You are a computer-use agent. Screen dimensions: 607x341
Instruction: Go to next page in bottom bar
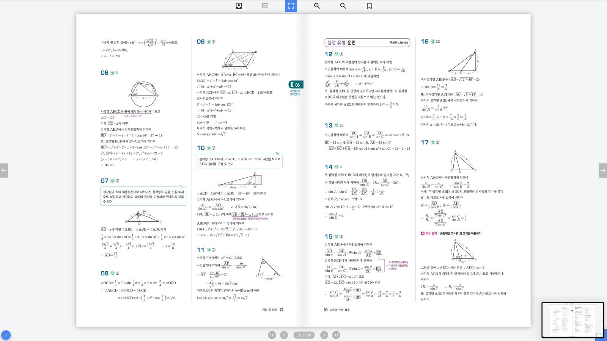324,335
